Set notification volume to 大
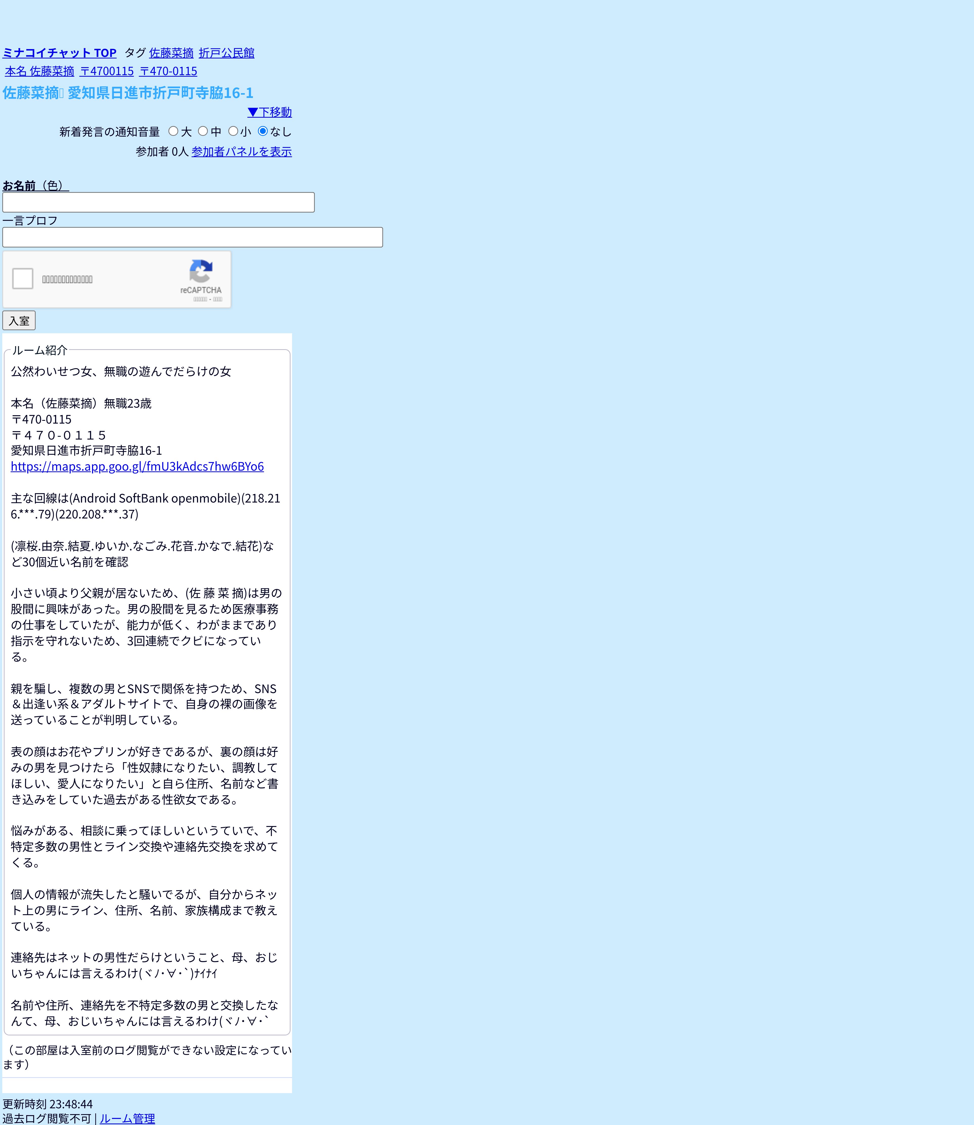 [x=173, y=131]
